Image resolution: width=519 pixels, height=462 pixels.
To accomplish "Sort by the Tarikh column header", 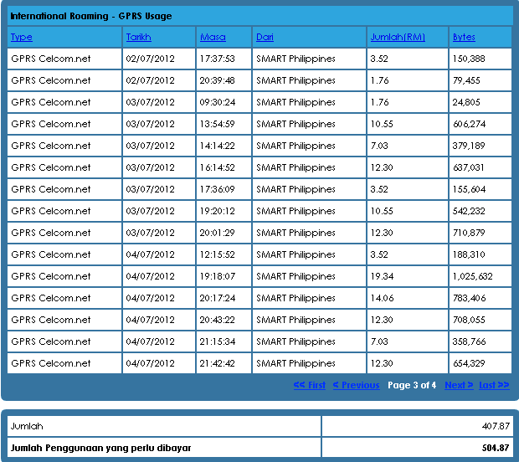I will [x=138, y=37].
